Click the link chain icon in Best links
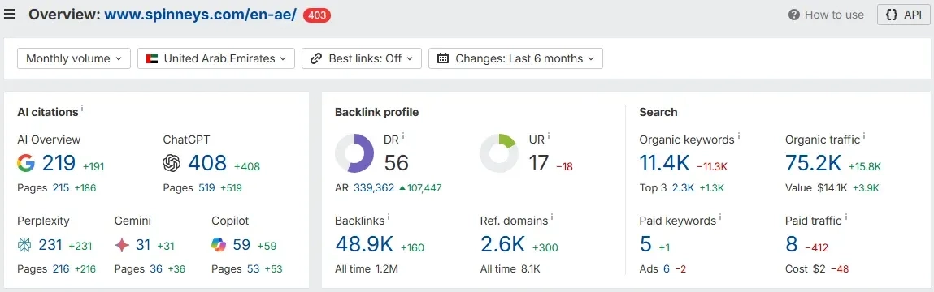The image size is (934, 292). point(316,58)
